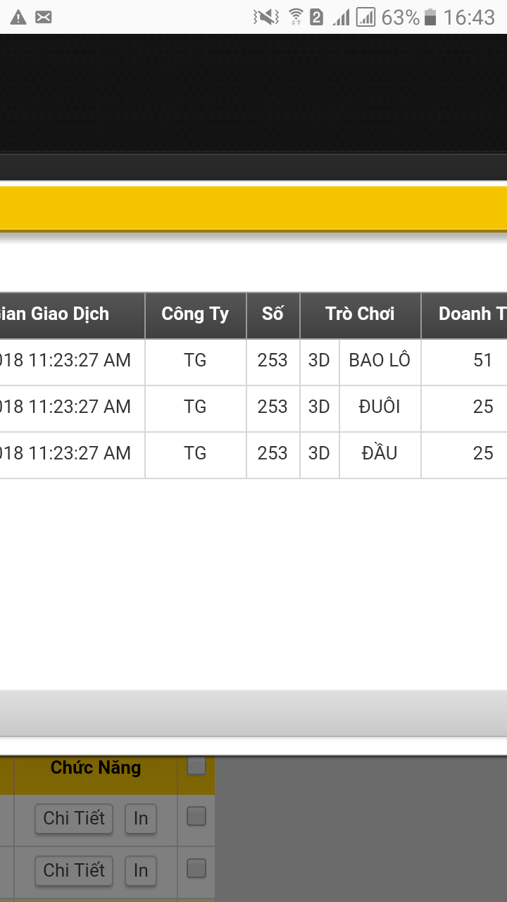This screenshot has width=507, height=902.
Task: Tap the first cellular signal bars icon
Action: (342, 18)
